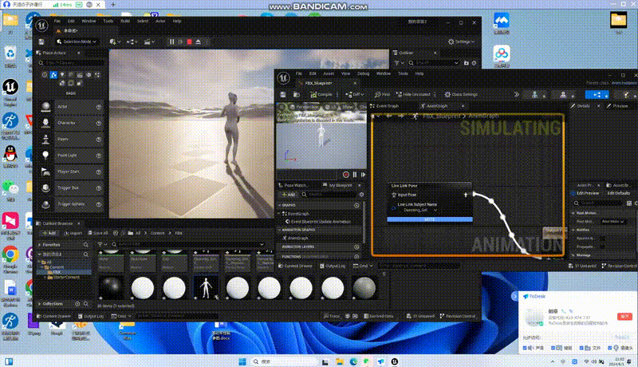Open Class Settings in blueprint toolbar
The width and height of the screenshot is (638, 367).
pyautogui.click(x=461, y=94)
